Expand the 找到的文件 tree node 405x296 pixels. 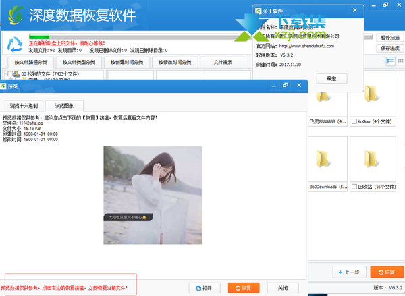point(5,73)
